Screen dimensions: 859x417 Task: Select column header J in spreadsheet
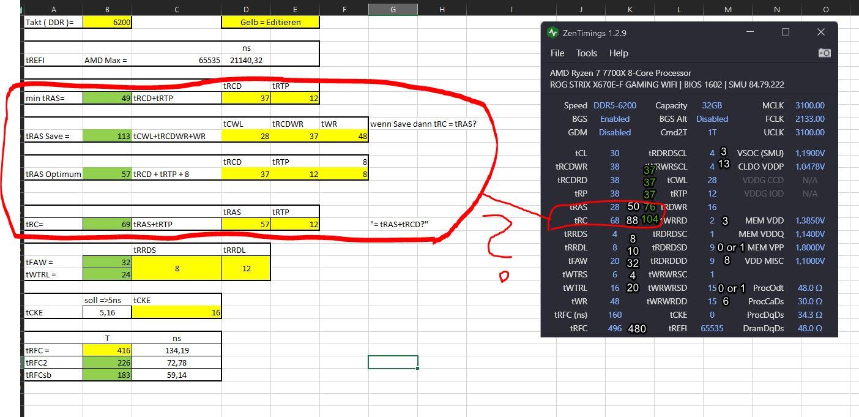581,9
